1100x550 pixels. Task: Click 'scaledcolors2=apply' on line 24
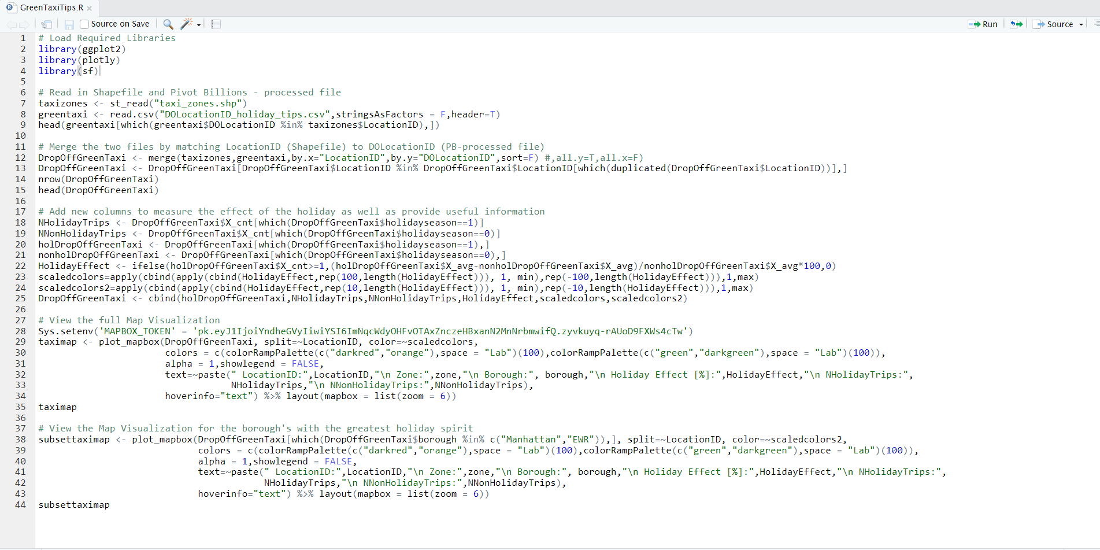[x=90, y=288]
